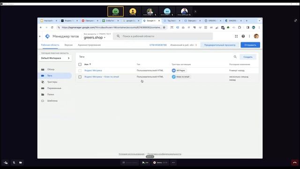This screenshot has height=169, width=300.
Task: Click the Тип column header
Action: [138, 64]
